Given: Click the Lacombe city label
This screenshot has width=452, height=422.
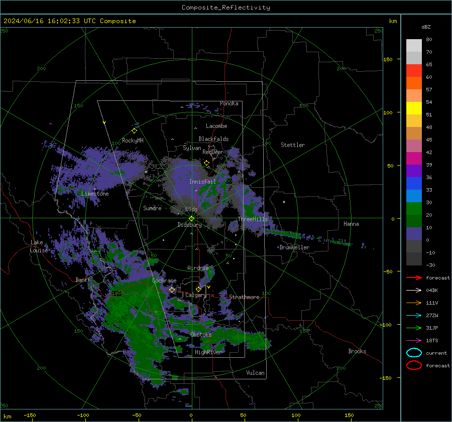Looking at the screenshot, I should pyautogui.click(x=216, y=126).
